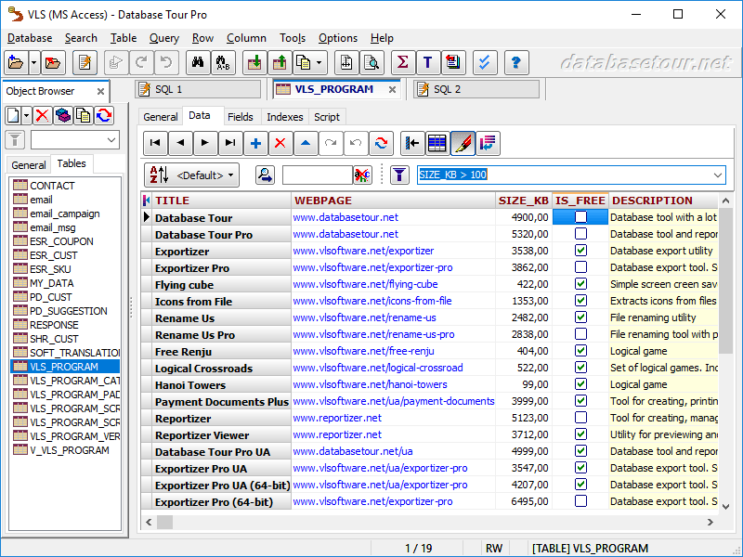Click the blue question mark help icon
The image size is (743, 557).
[x=516, y=62]
